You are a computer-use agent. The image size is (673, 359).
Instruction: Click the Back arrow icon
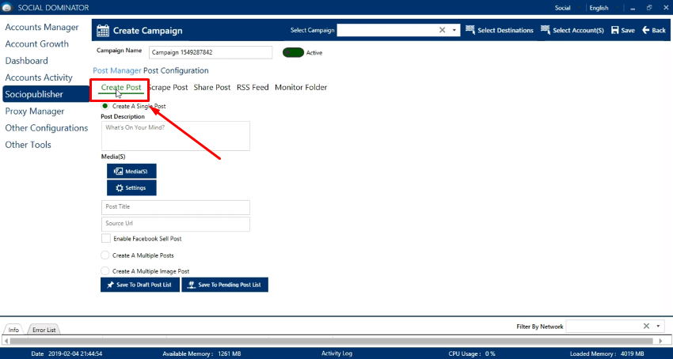click(x=646, y=30)
